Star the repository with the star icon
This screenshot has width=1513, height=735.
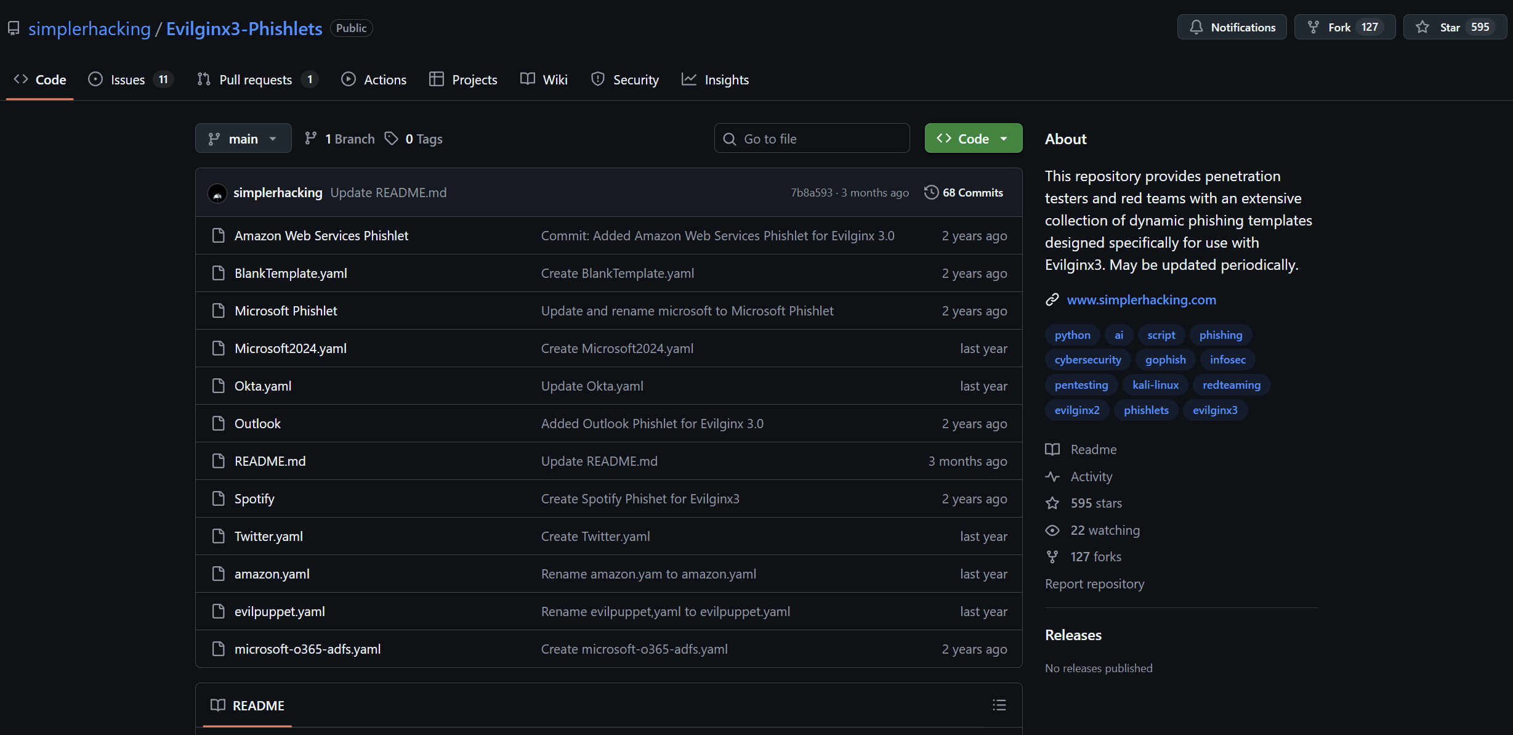1422,27
